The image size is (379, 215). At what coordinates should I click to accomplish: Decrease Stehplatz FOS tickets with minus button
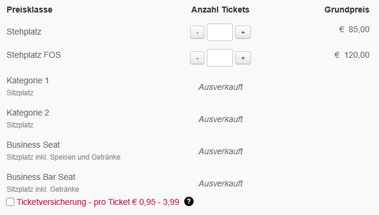coord(197,58)
